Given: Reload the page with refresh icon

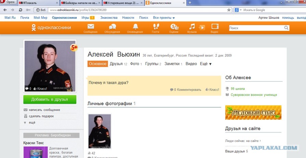Looking at the screenshot, I should coord(20,10).
